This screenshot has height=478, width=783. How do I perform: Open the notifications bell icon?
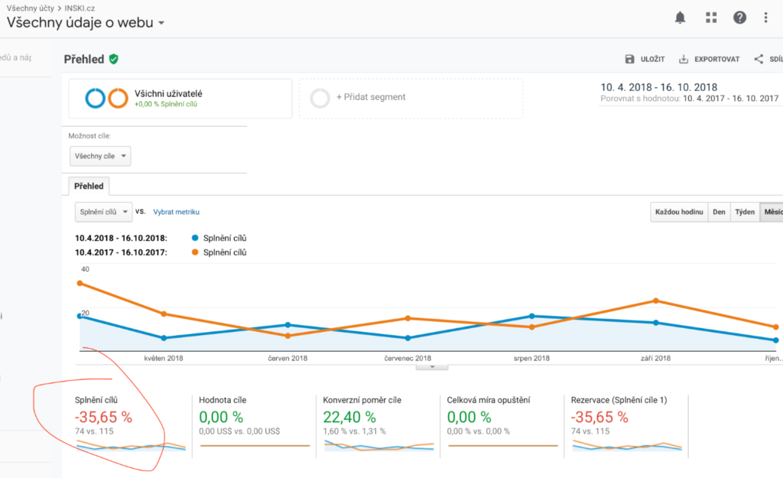click(680, 18)
